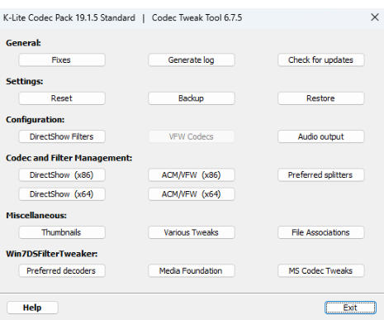
Task: Open MS Codec Tweaks
Action: 321,270
